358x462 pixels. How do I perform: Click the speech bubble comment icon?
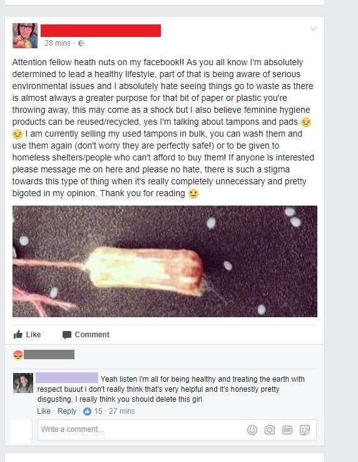[x=67, y=335]
